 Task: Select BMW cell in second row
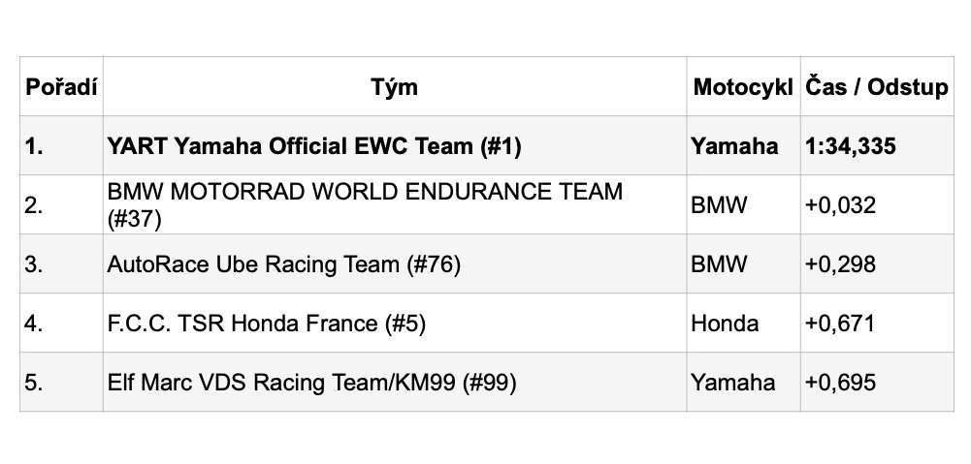click(743, 204)
